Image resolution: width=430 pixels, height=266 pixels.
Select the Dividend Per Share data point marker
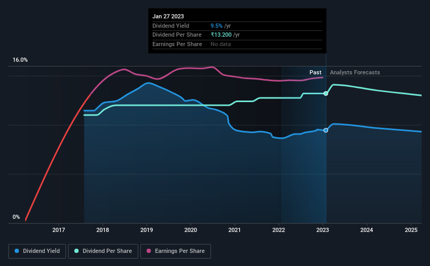[326, 94]
